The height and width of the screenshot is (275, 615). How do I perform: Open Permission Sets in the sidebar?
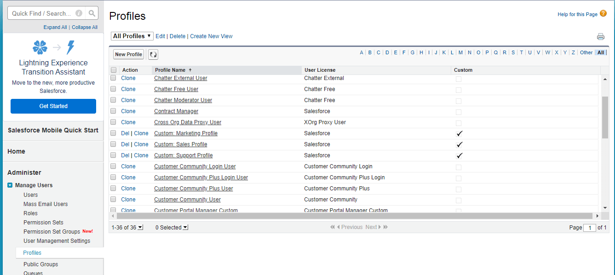(x=43, y=223)
